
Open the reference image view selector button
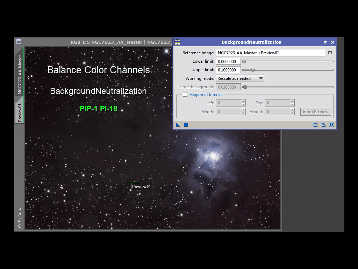tap(330, 53)
